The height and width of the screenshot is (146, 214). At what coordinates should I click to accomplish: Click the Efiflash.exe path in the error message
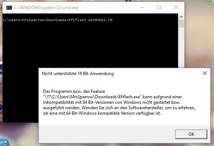point(93,97)
